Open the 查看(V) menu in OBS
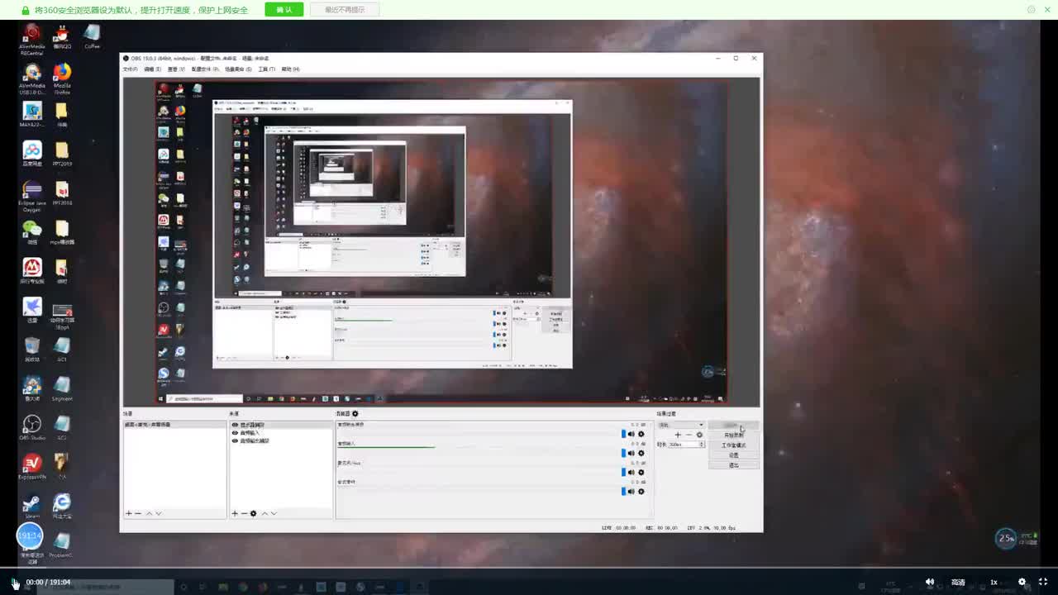 (176, 69)
